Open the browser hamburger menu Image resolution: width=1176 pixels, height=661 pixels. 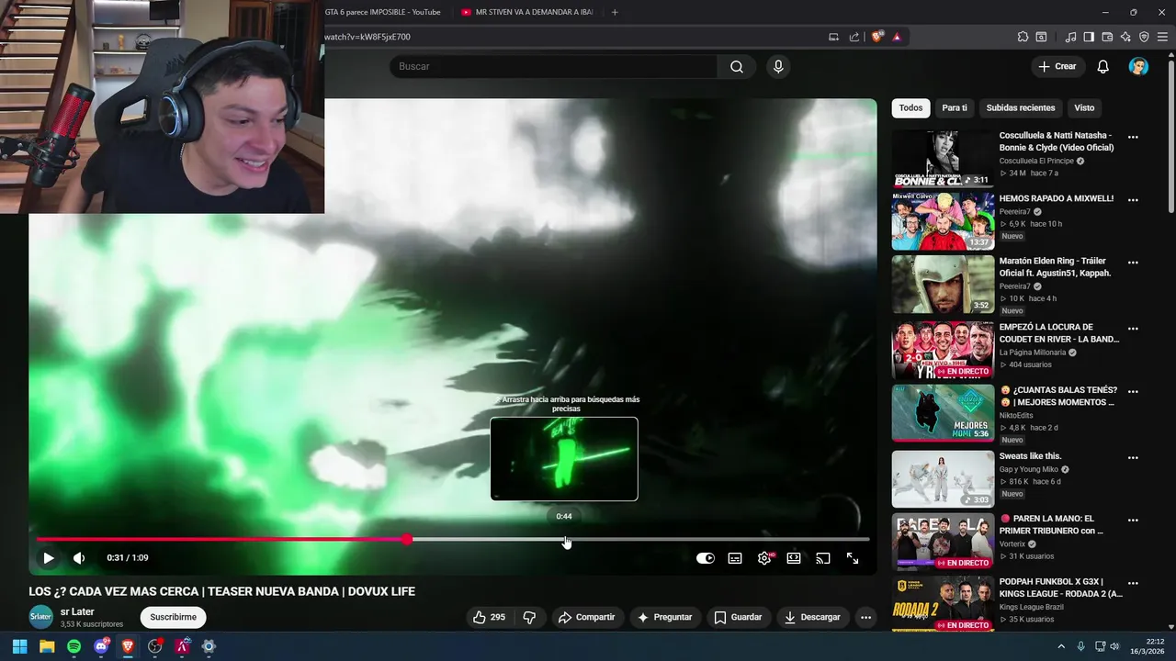[x=1162, y=37]
